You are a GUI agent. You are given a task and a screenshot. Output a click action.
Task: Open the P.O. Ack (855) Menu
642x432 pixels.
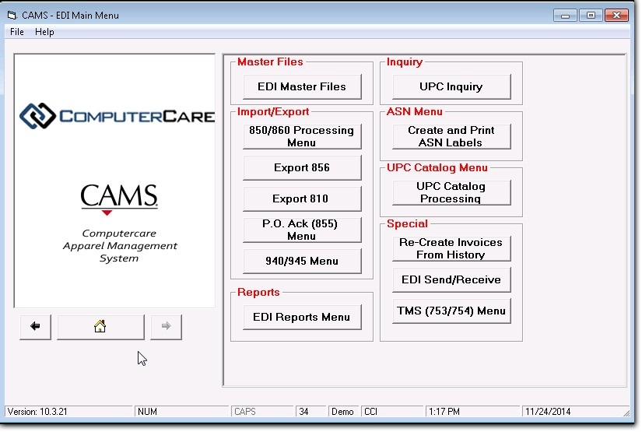pyautogui.click(x=302, y=230)
